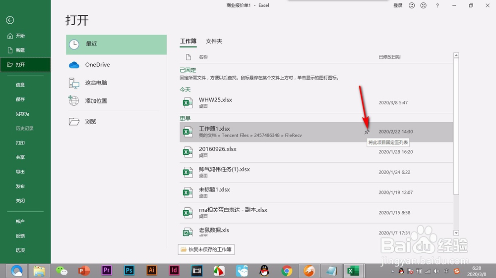Click the WHW25.xlsx Excel file icon
The height and width of the screenshot is (278, 496).
187,102
